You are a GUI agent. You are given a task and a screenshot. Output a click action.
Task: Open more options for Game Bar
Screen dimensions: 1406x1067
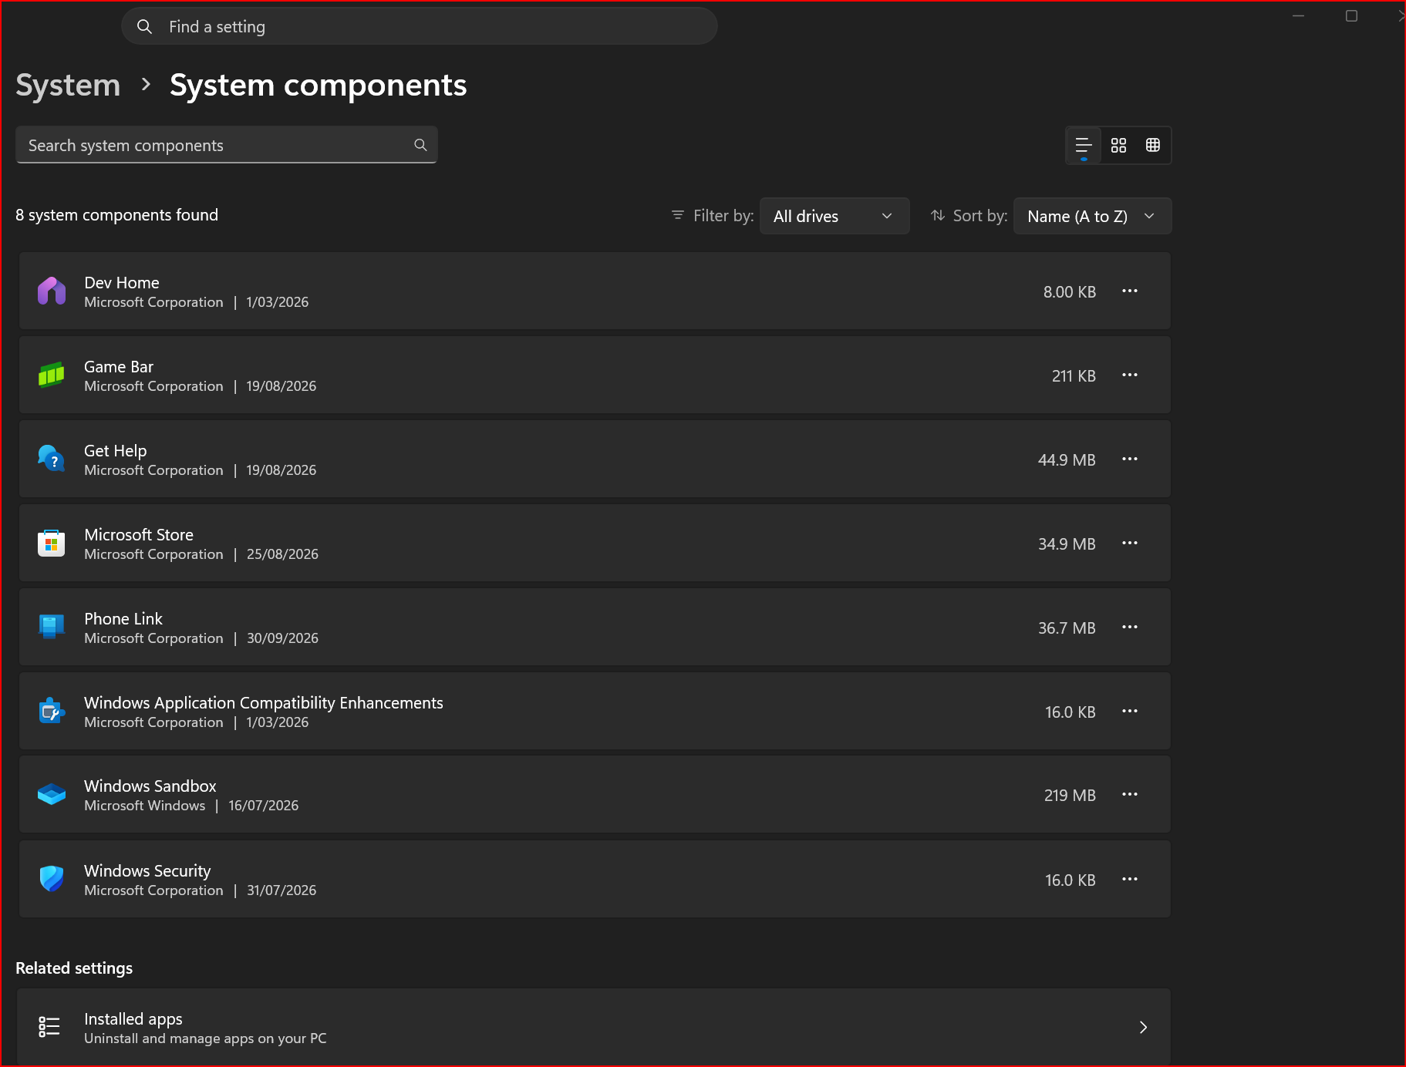[x=1130, y=375]
